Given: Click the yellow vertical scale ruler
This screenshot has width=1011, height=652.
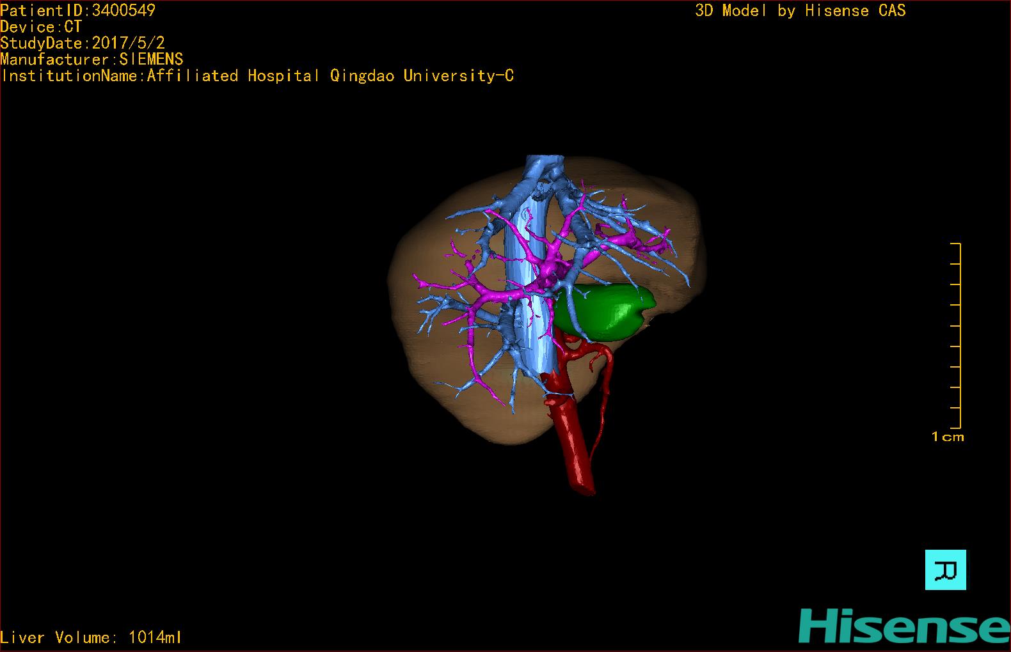Looking at the screenshot, I should tap(956, 336).
